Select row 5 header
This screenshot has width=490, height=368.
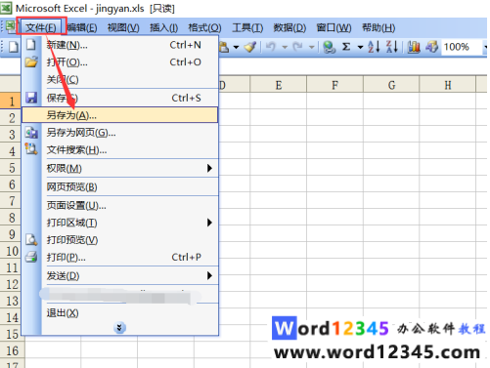(11, 168)
